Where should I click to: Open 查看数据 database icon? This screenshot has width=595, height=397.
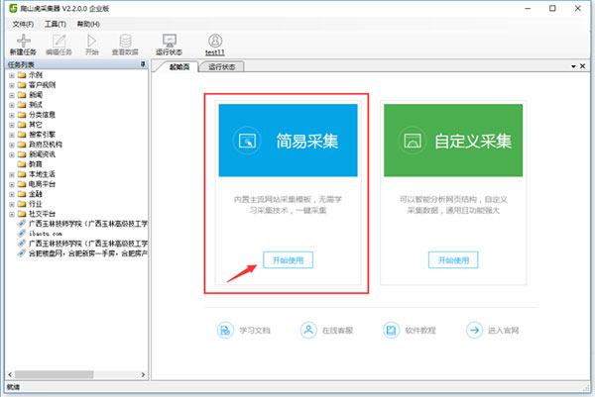coord(125,41)
